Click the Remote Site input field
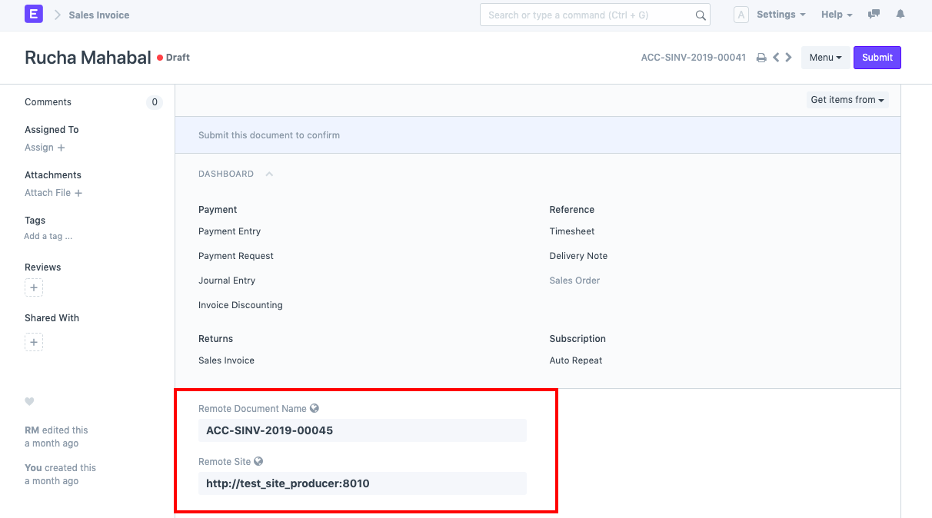Screen dimensions: 932x518 point(362,483)
